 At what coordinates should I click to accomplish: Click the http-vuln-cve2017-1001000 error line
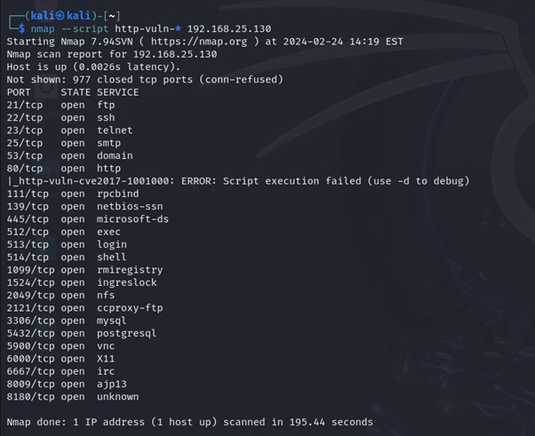coord(238,181)
